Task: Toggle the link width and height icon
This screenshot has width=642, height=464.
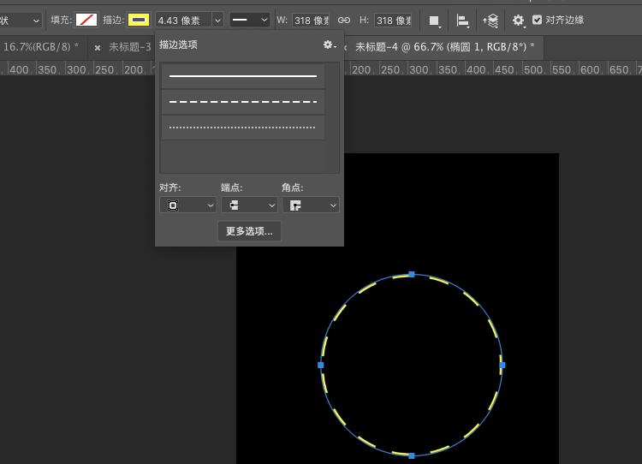Action: point(344,20)
